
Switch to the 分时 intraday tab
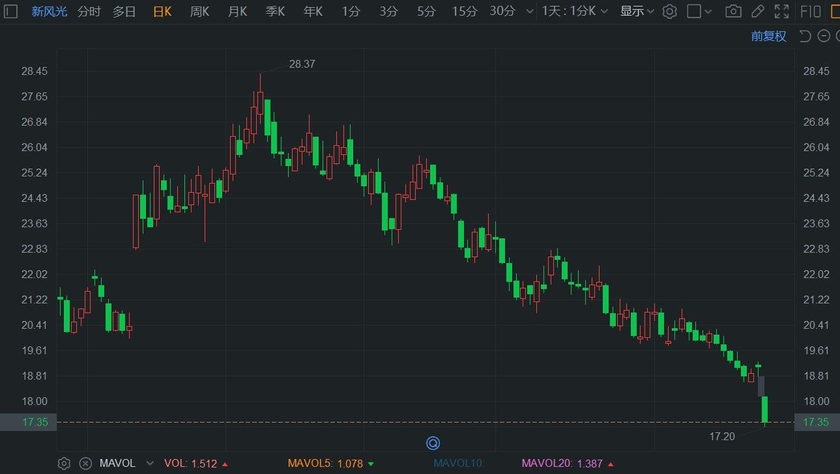[89, 11]
